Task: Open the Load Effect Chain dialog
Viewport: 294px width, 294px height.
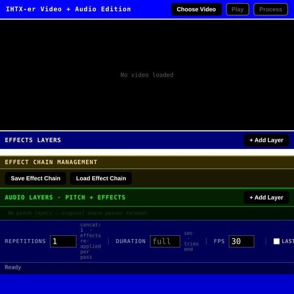Action: 101,178
